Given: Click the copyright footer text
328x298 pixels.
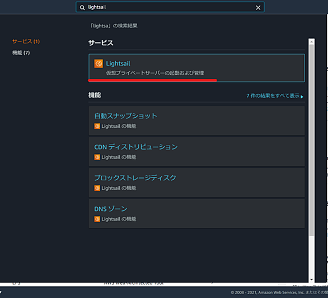Looking at the screenshot, I should coord(279,292).
